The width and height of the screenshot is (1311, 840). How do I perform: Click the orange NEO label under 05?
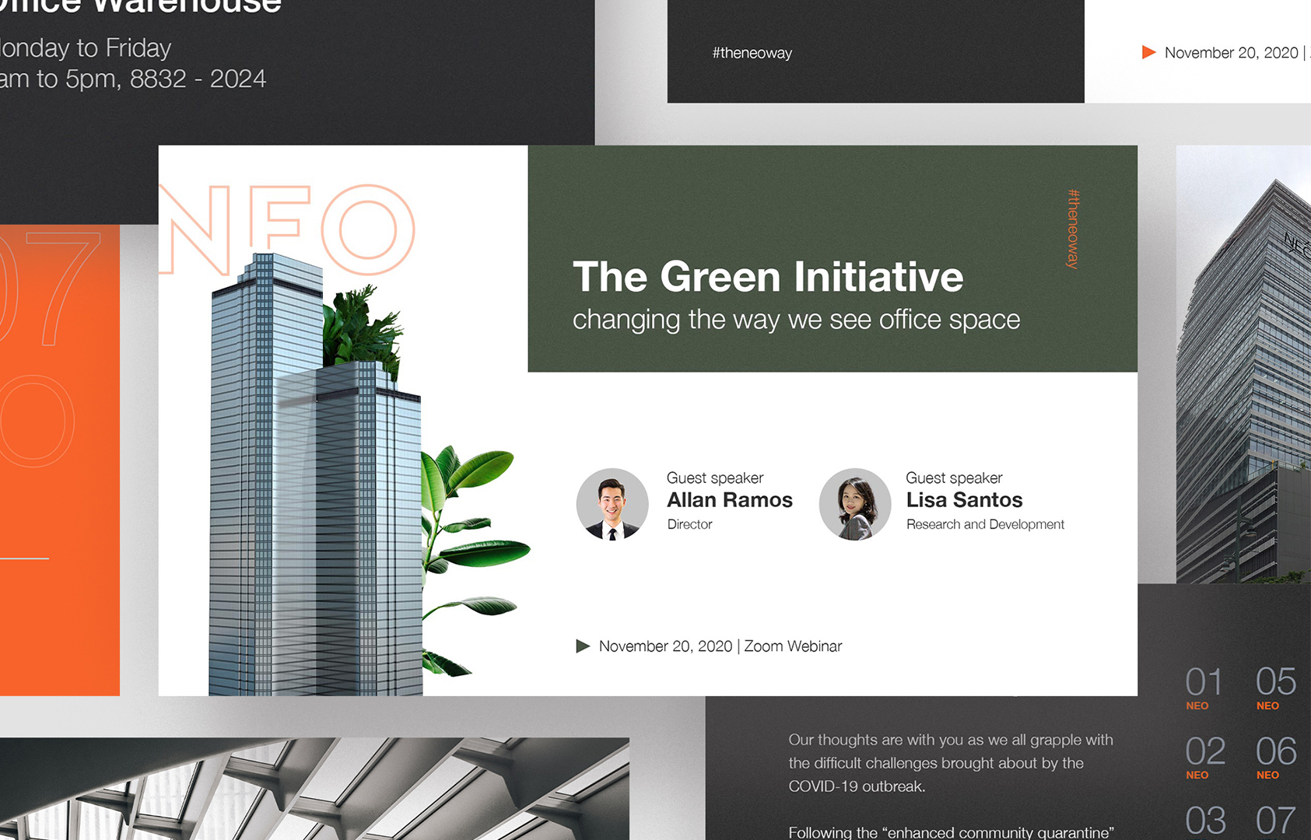point(1267,706)
